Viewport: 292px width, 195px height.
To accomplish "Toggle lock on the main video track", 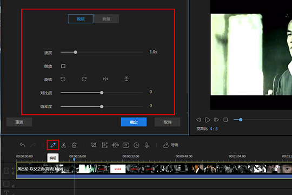I will (x=13, y=173).
